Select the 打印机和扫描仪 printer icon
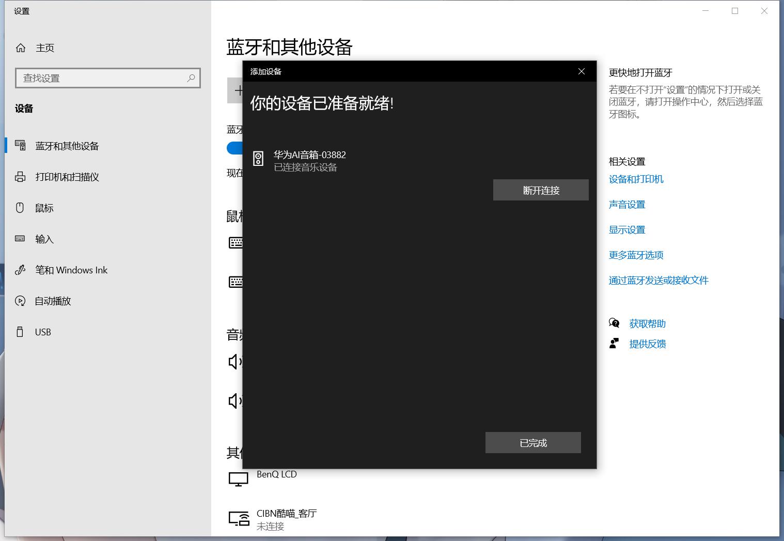 point(20,177)
